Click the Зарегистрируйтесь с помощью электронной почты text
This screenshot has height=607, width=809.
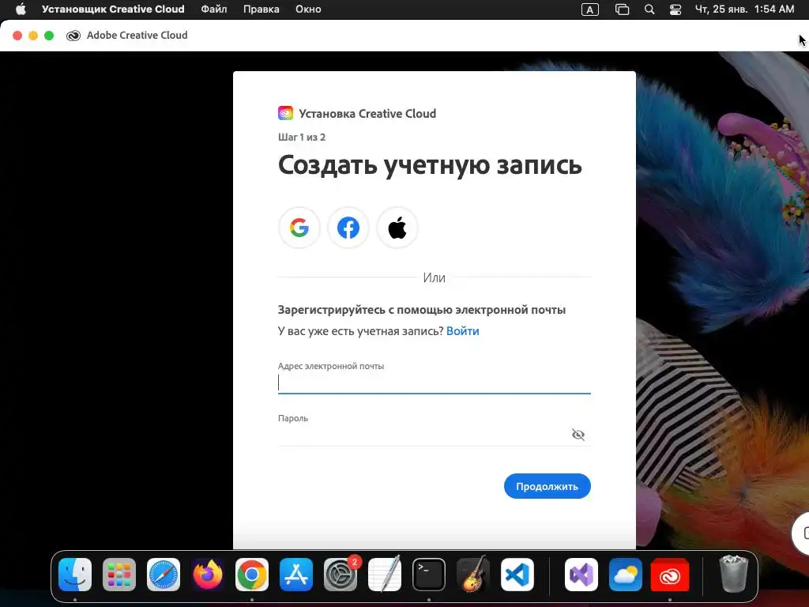click(422, 310)
